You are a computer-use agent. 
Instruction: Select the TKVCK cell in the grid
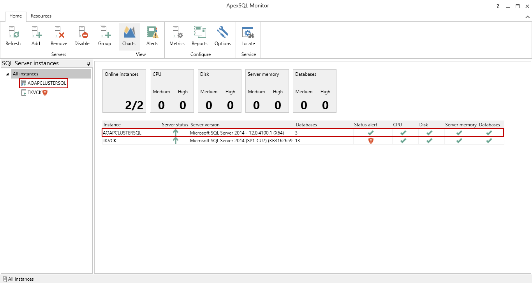click(x=132, y=141)
